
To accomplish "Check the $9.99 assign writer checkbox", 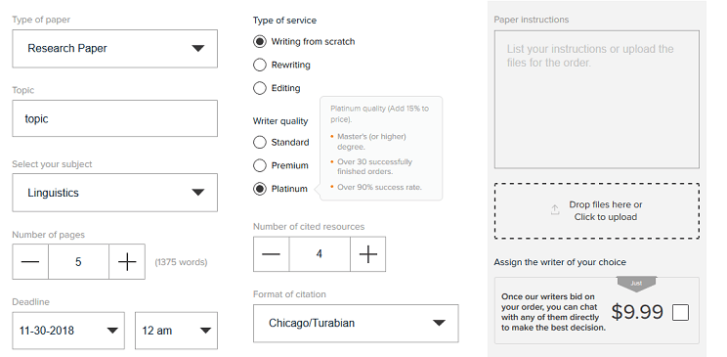I will pos(680,312).
